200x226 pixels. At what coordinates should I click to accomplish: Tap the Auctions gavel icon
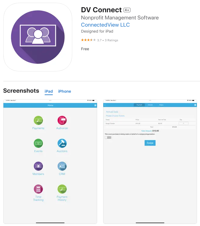pyautogui.click(x=62, y=143)
